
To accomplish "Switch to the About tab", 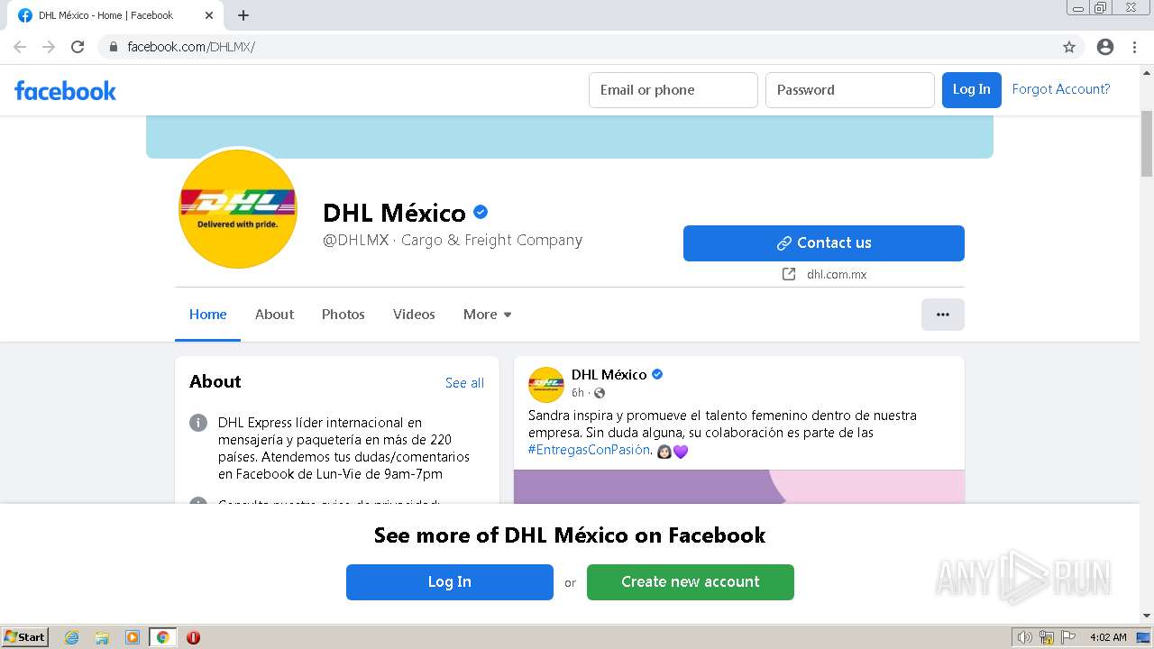I will point(274,315).
